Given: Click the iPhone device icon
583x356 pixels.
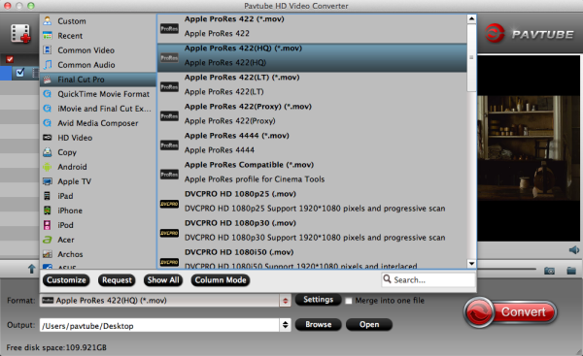Looking at the screenshot, I should tap(48, 210).
